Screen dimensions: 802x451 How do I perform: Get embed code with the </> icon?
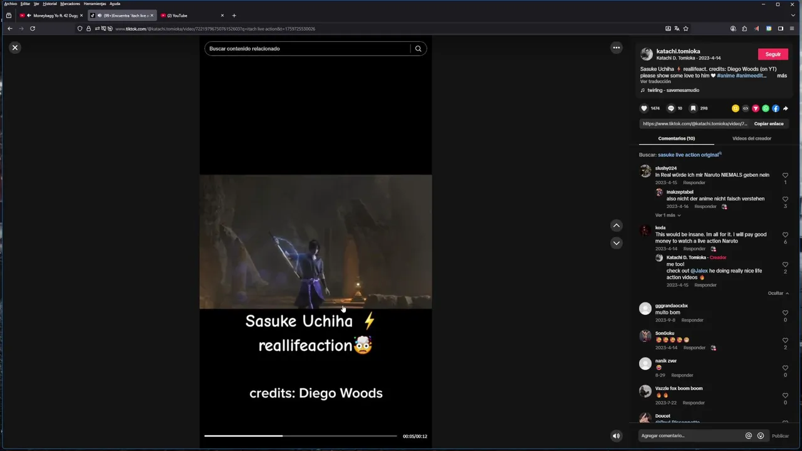coord(746,108)
